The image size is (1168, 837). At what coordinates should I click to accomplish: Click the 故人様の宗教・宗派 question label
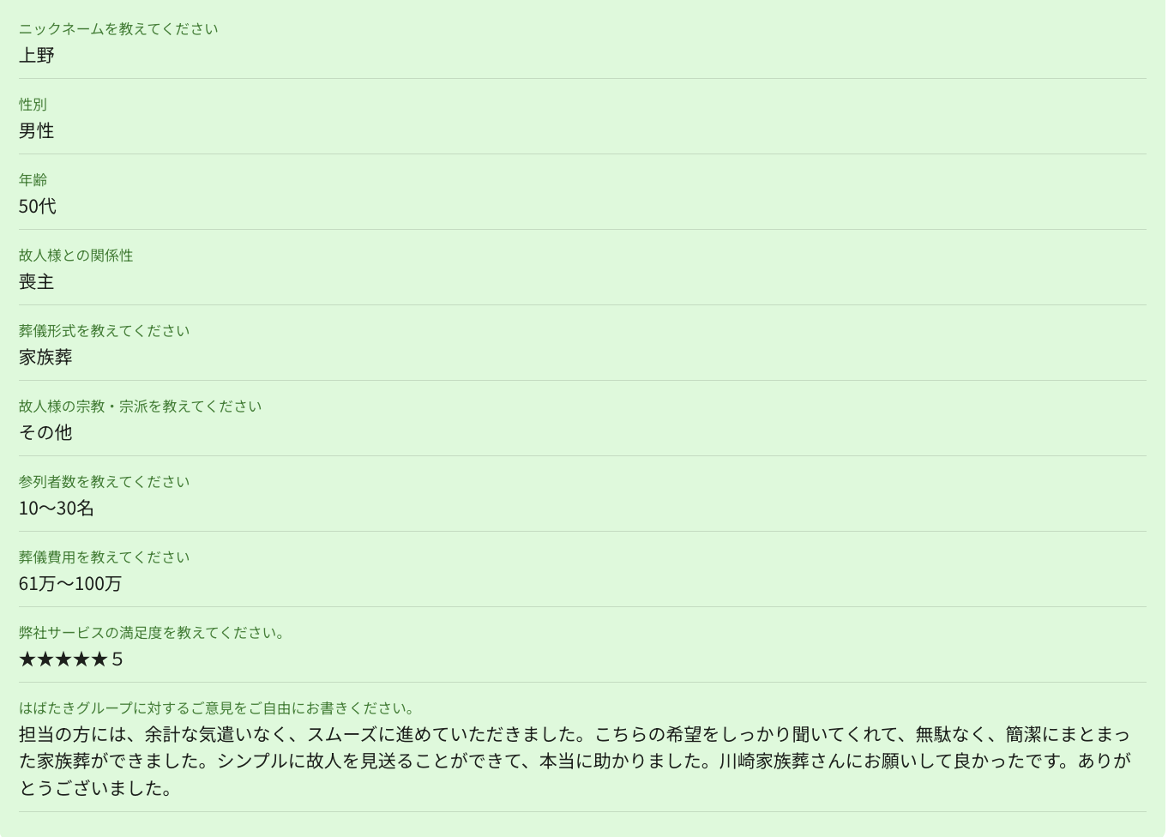tap(140, 406)
